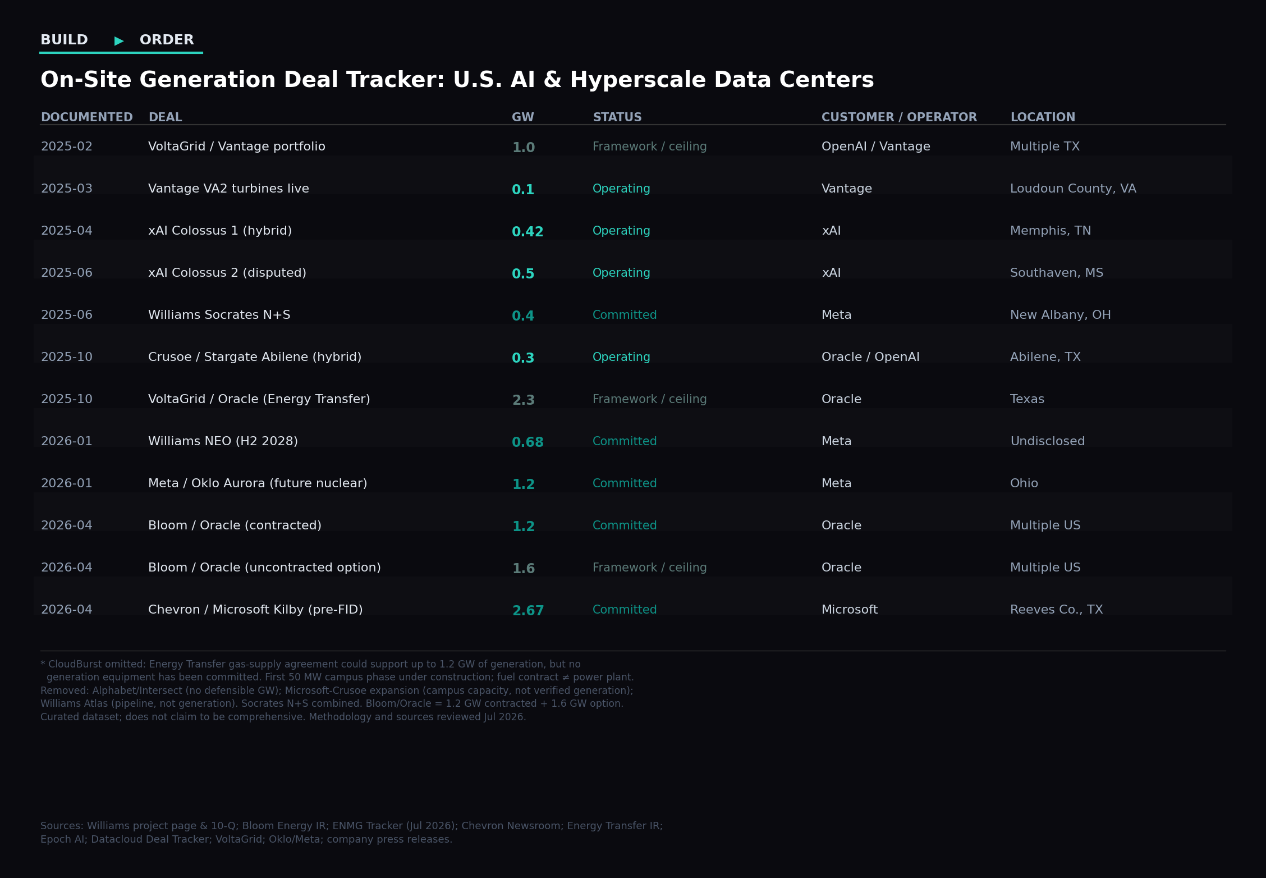Image resolution: width=1266 pixels, height=878 pixels.
Task: Click the 2.67 GW value for Chevron
Action: (x=528, y=610)
